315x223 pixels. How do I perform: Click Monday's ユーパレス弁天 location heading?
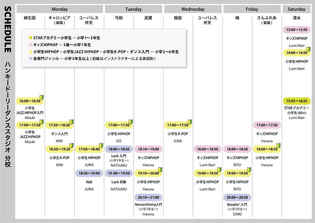(x=89, y=20)
